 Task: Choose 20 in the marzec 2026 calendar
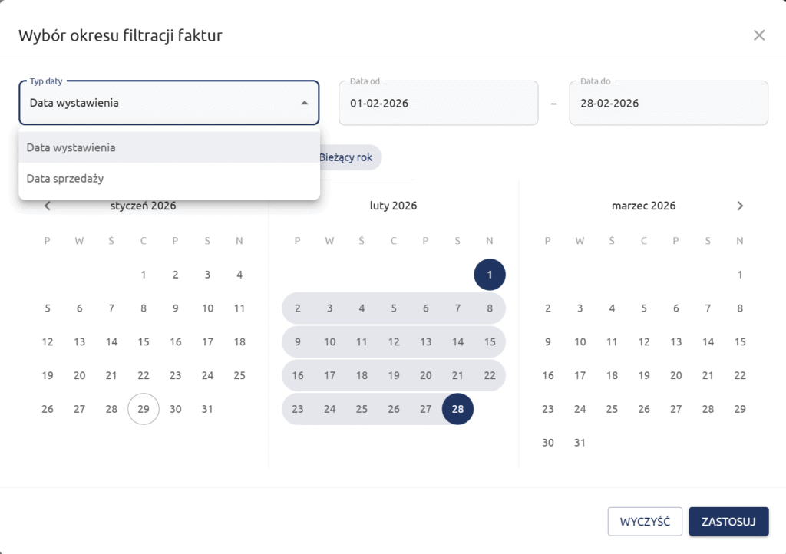pyautogui.click(x=676, y=376)
